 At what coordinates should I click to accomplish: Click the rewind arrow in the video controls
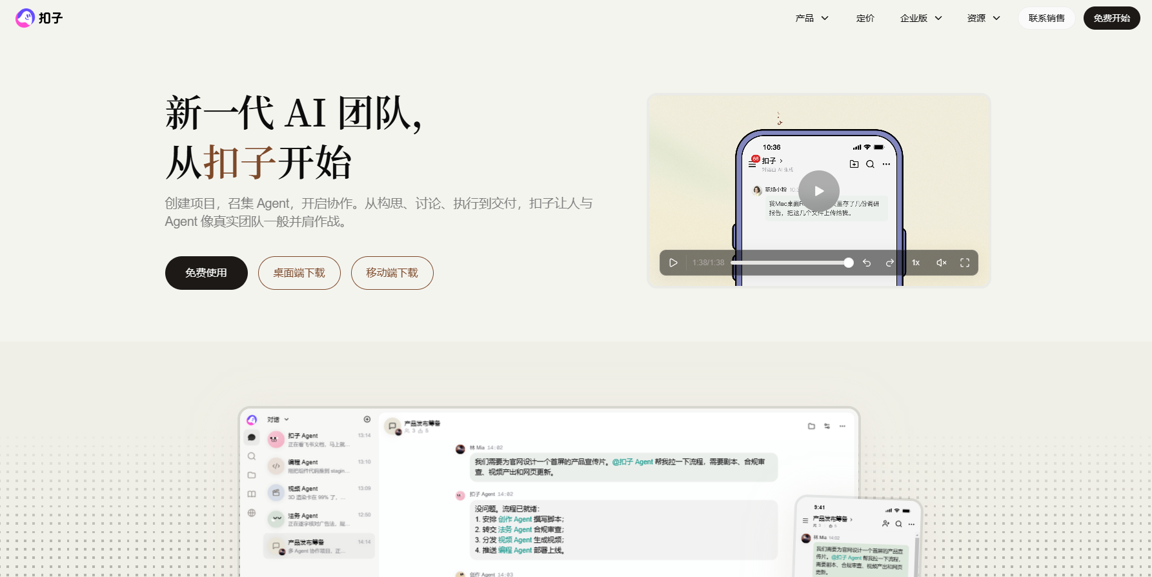pos(867,263)
